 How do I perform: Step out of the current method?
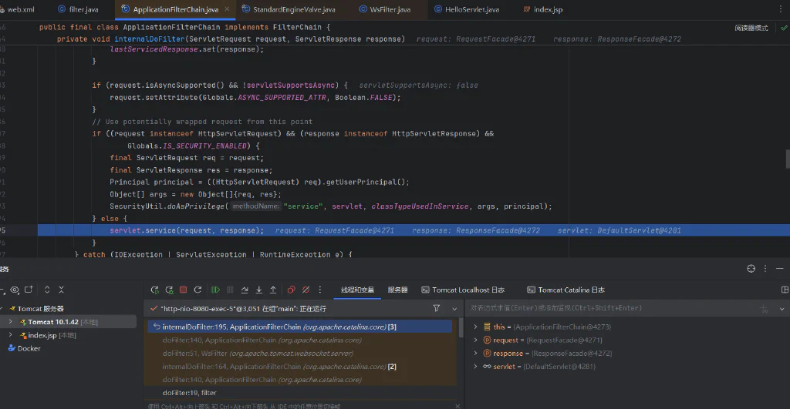tap(273, 290)
